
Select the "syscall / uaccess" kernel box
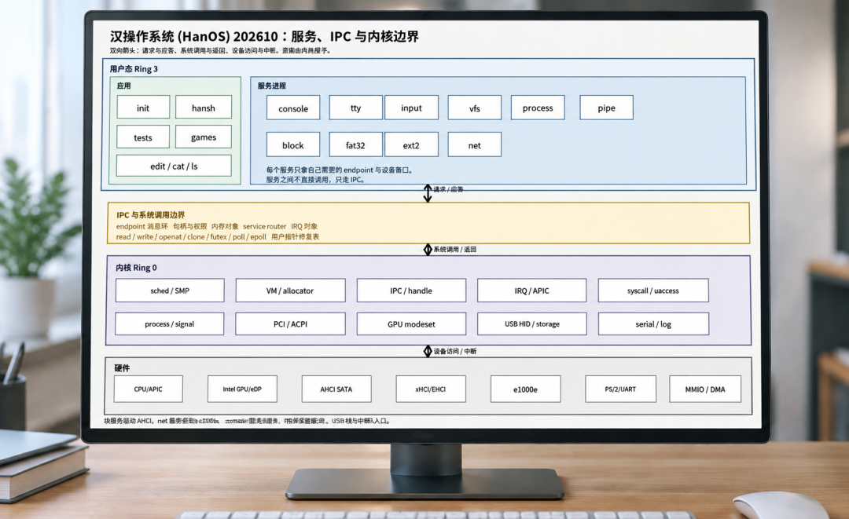tap(653, 291)
